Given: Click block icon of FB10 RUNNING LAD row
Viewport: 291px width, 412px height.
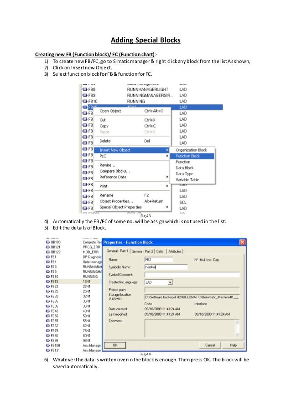Looking at the screenshot, I should pos(85,101).
